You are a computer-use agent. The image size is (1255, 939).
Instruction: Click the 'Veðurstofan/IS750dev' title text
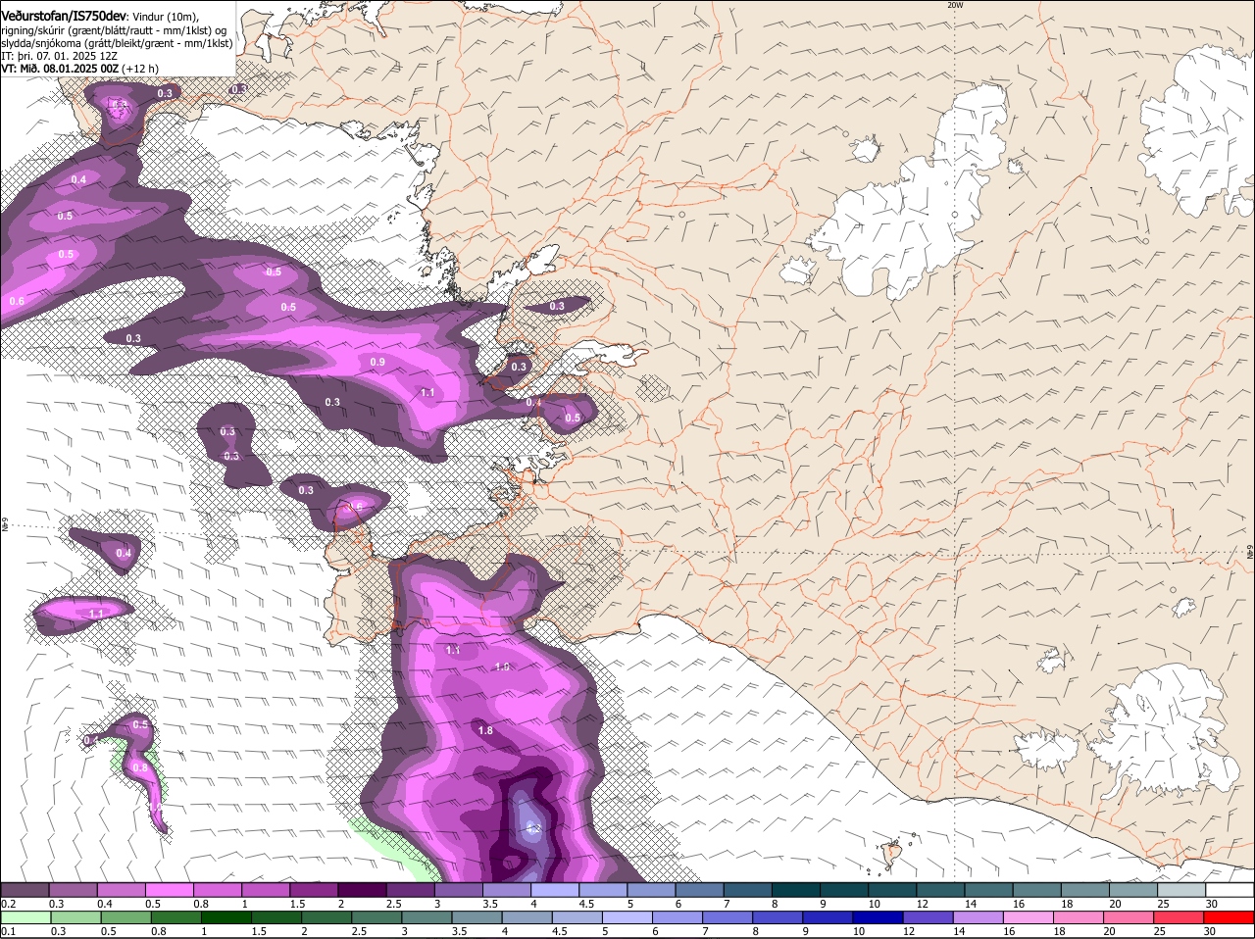(64, 16)
